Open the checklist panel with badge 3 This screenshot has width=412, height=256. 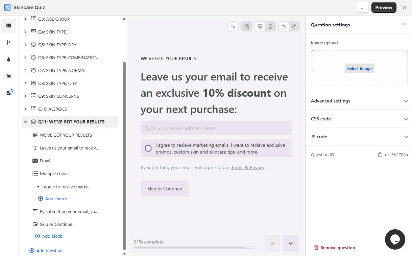pos(9,93)
